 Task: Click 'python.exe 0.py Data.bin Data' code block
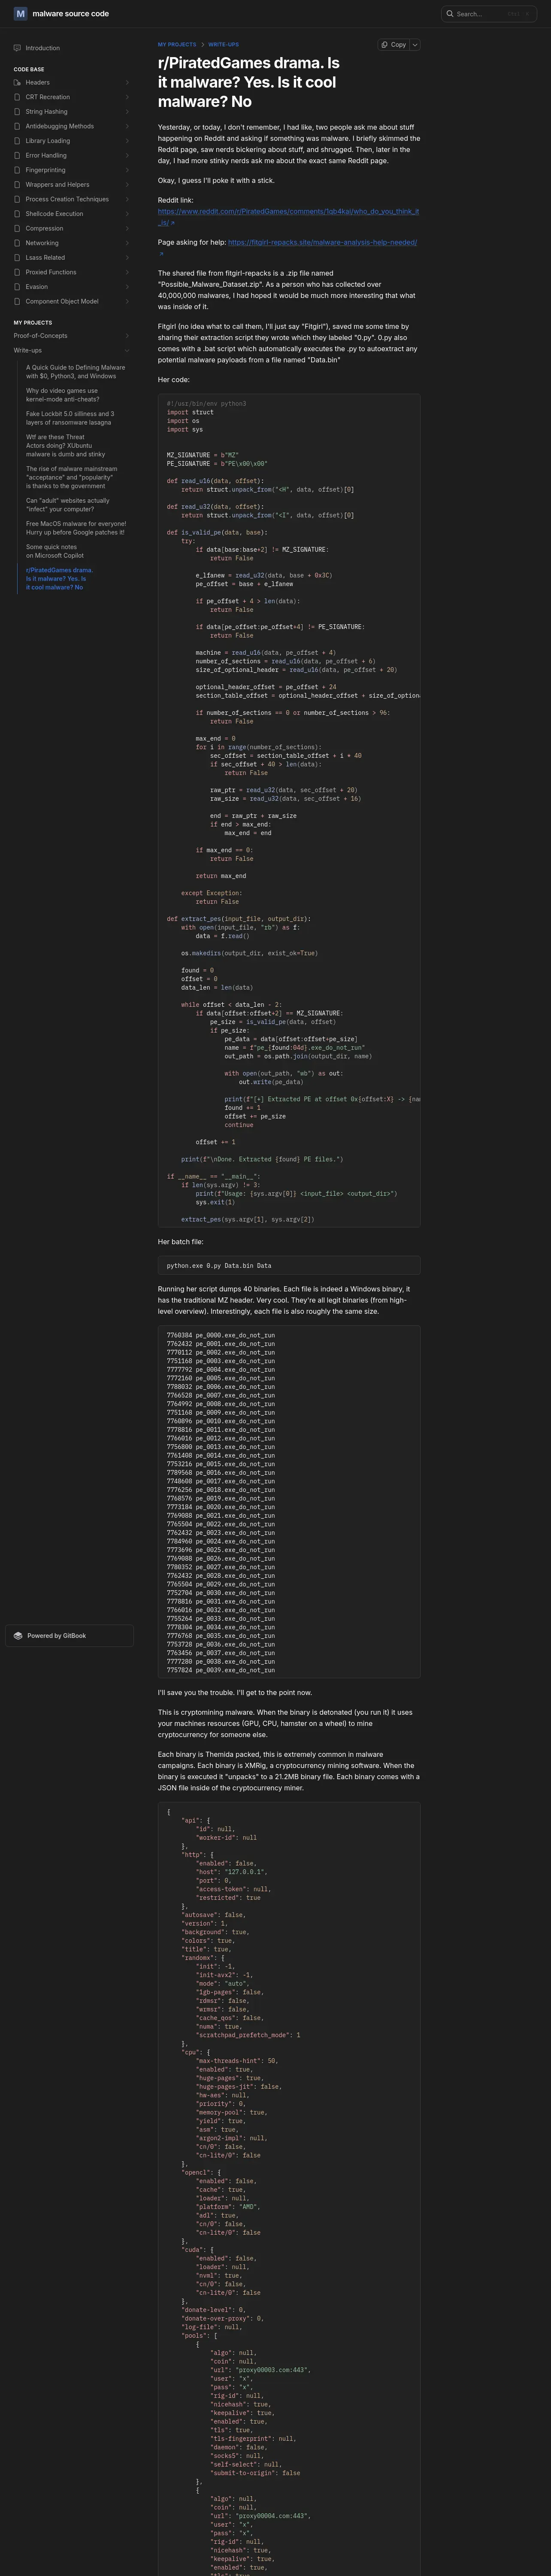coord(289,1266)
